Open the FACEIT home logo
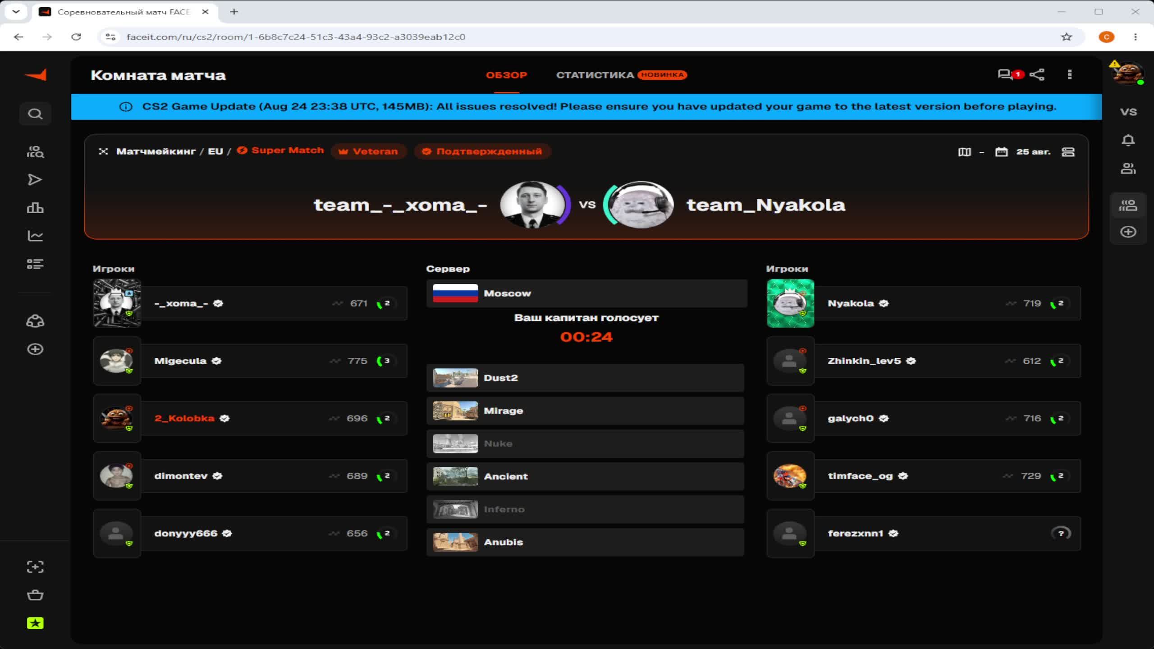The width and height of the screenshot is (1154, 649). point(36,75)
